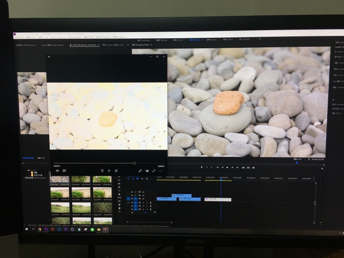Open the first yellow folder in media browser
344x258 pixels.
32,172
